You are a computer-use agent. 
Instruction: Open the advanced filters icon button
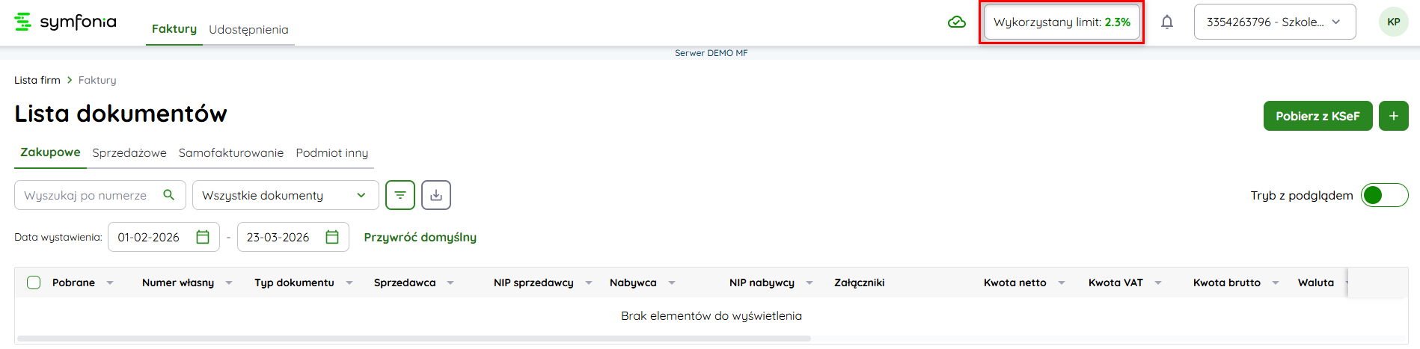coord(400,195)
